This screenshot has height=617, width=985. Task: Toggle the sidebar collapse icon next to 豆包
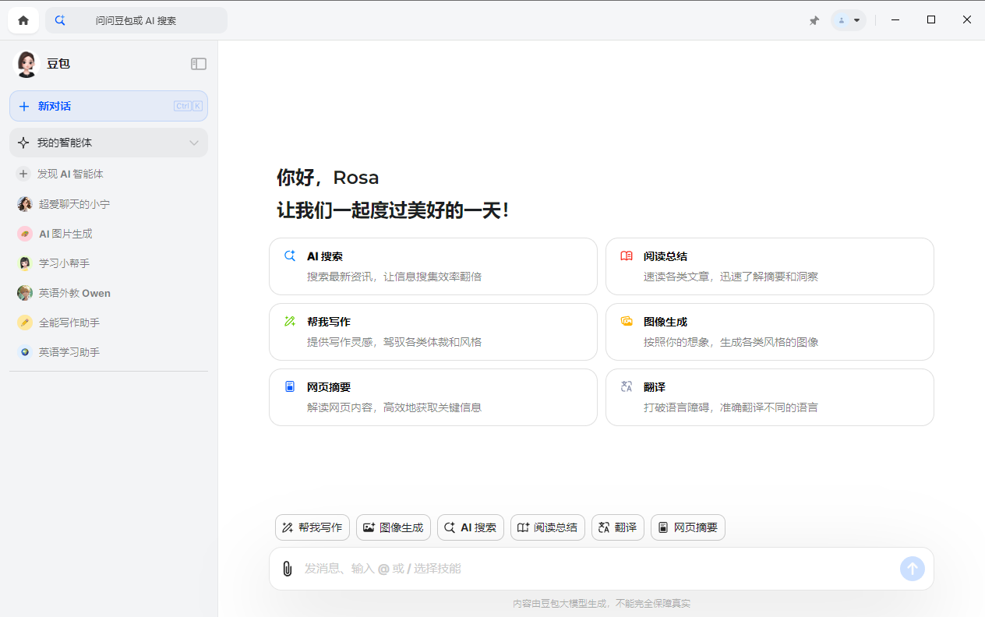199,63
